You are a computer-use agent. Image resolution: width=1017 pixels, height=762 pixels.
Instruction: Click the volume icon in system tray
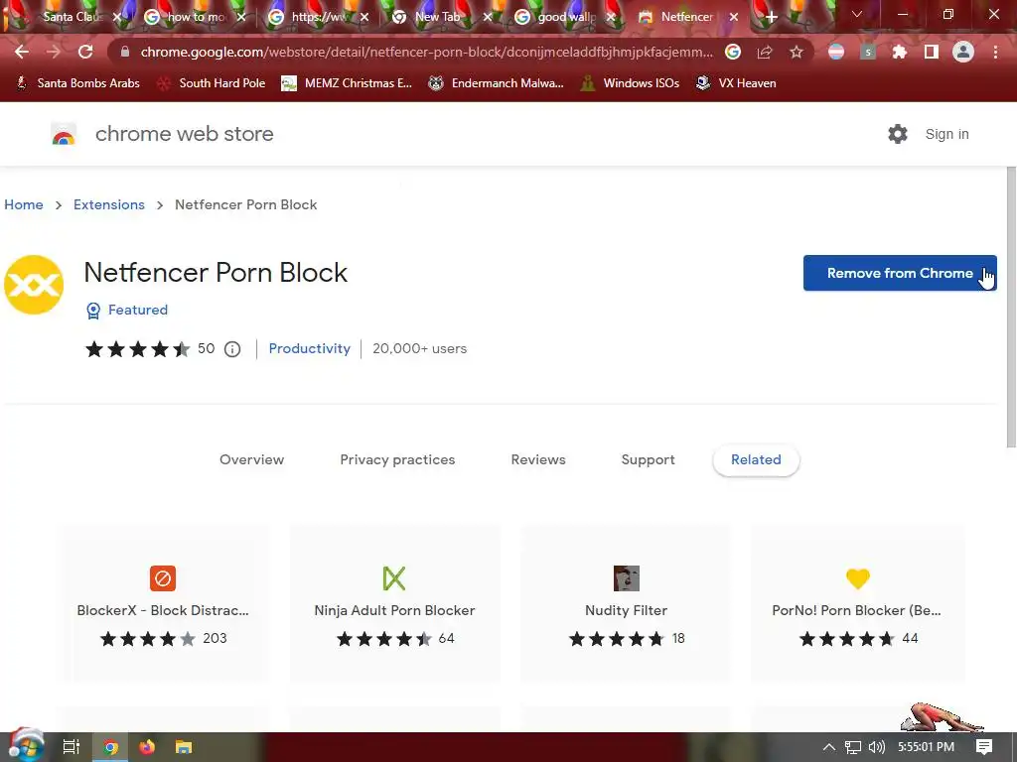coord(876,747)
